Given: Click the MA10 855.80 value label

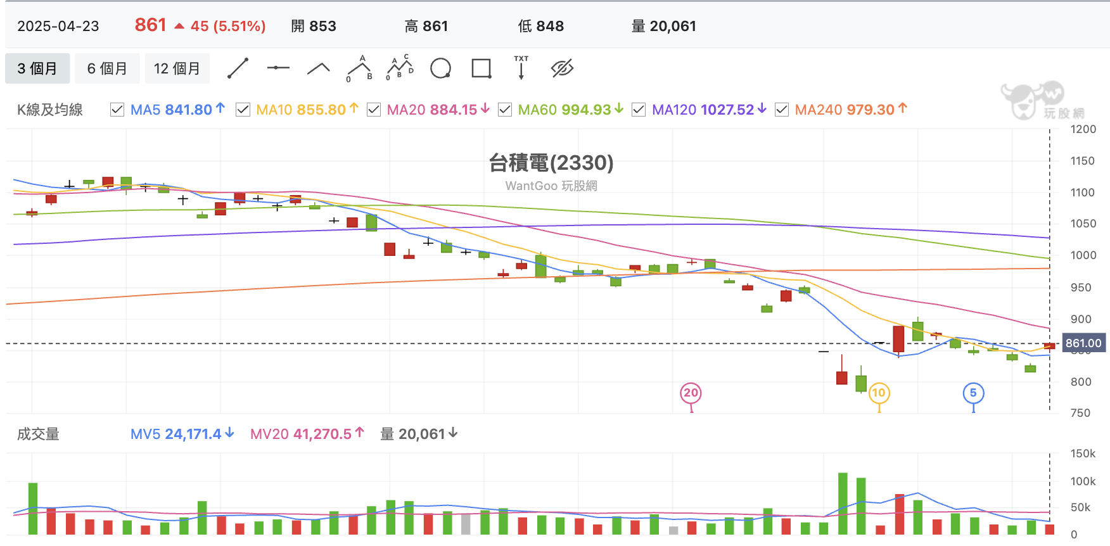Looking at the screenshot, I should pos(307,110).
